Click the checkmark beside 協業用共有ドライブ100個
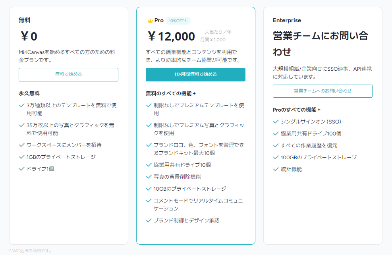The width and height of the screenshot is (392, 255). point(276,133)
